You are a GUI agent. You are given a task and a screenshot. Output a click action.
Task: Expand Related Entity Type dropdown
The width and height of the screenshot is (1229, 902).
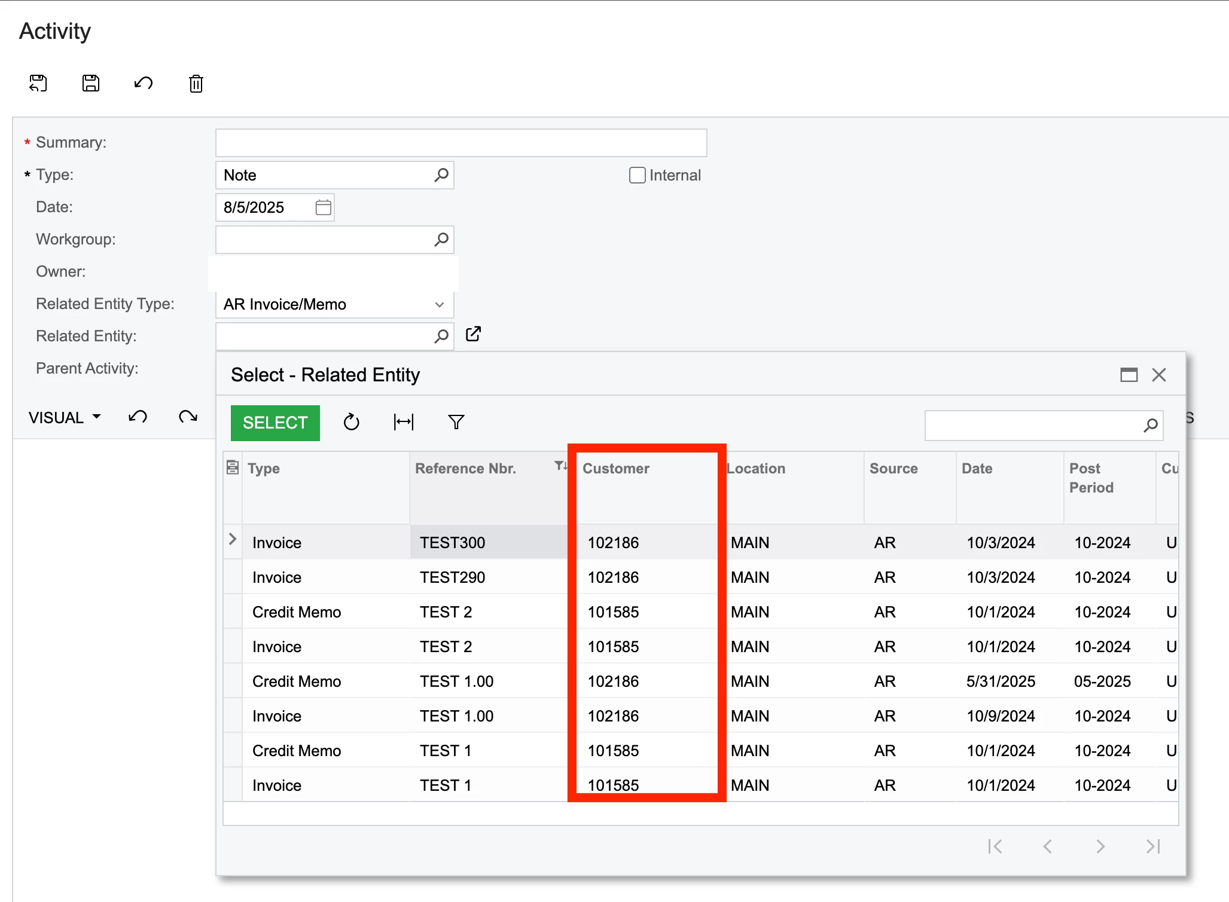click(440, 304)
